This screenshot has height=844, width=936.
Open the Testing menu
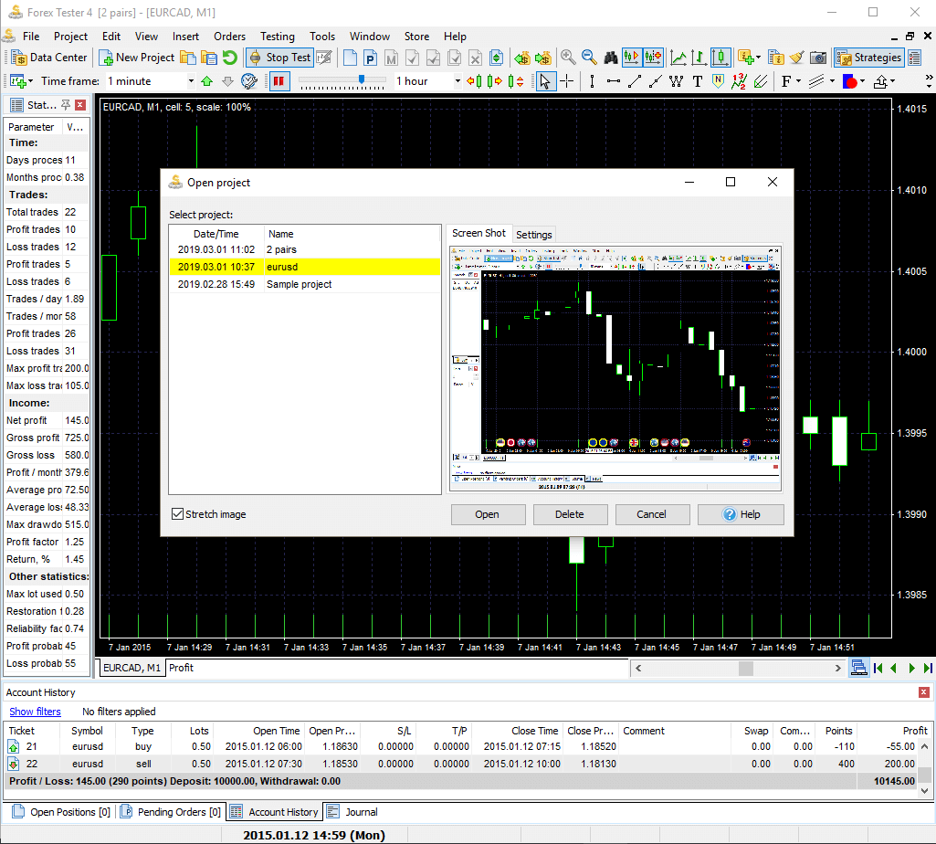tap(278, 37)
